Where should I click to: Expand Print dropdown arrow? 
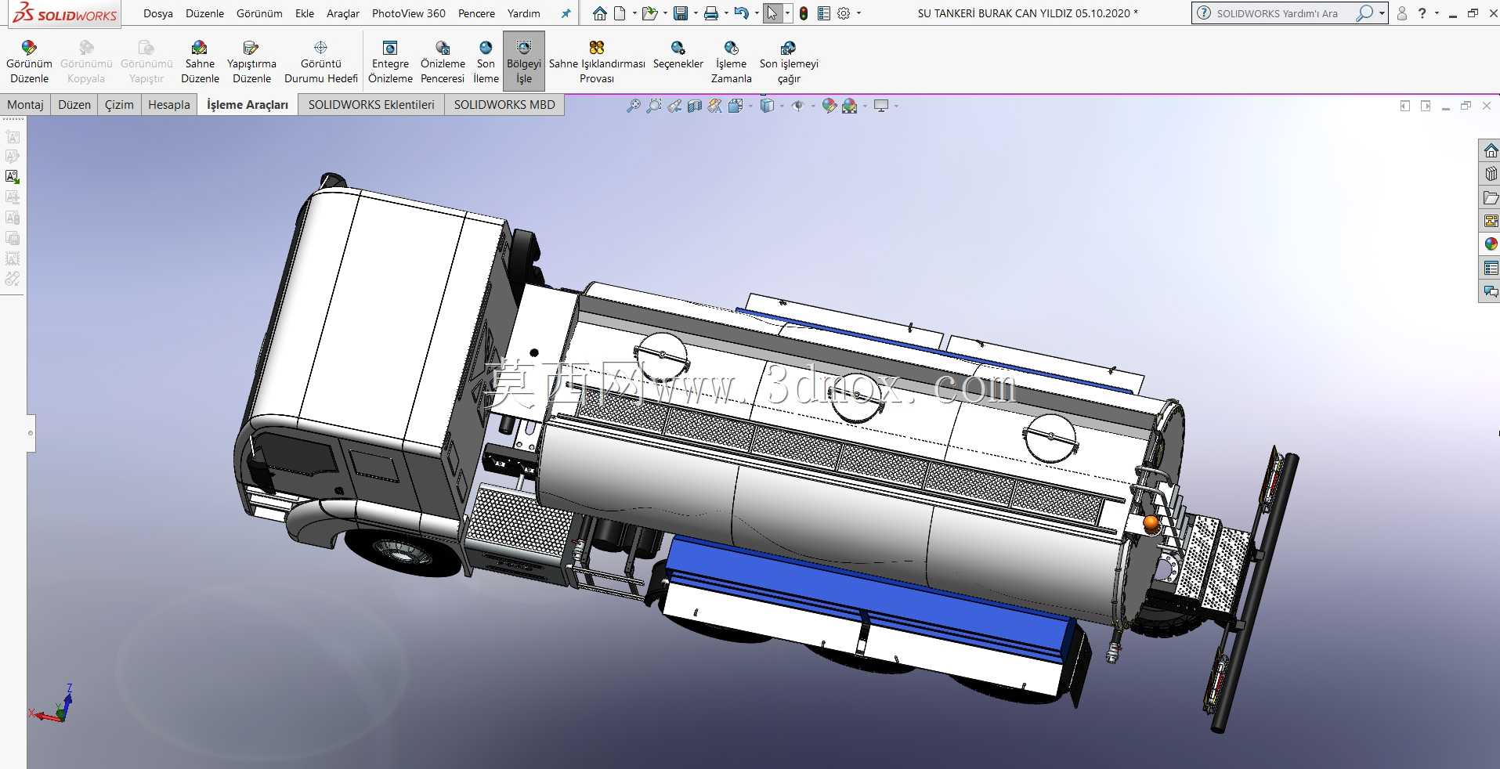[726, 13]
